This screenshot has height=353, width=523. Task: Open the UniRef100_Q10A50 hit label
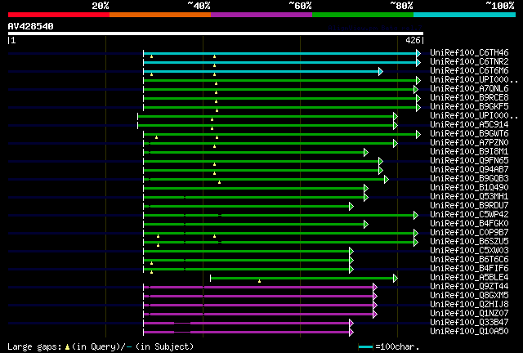pos(469,332)
